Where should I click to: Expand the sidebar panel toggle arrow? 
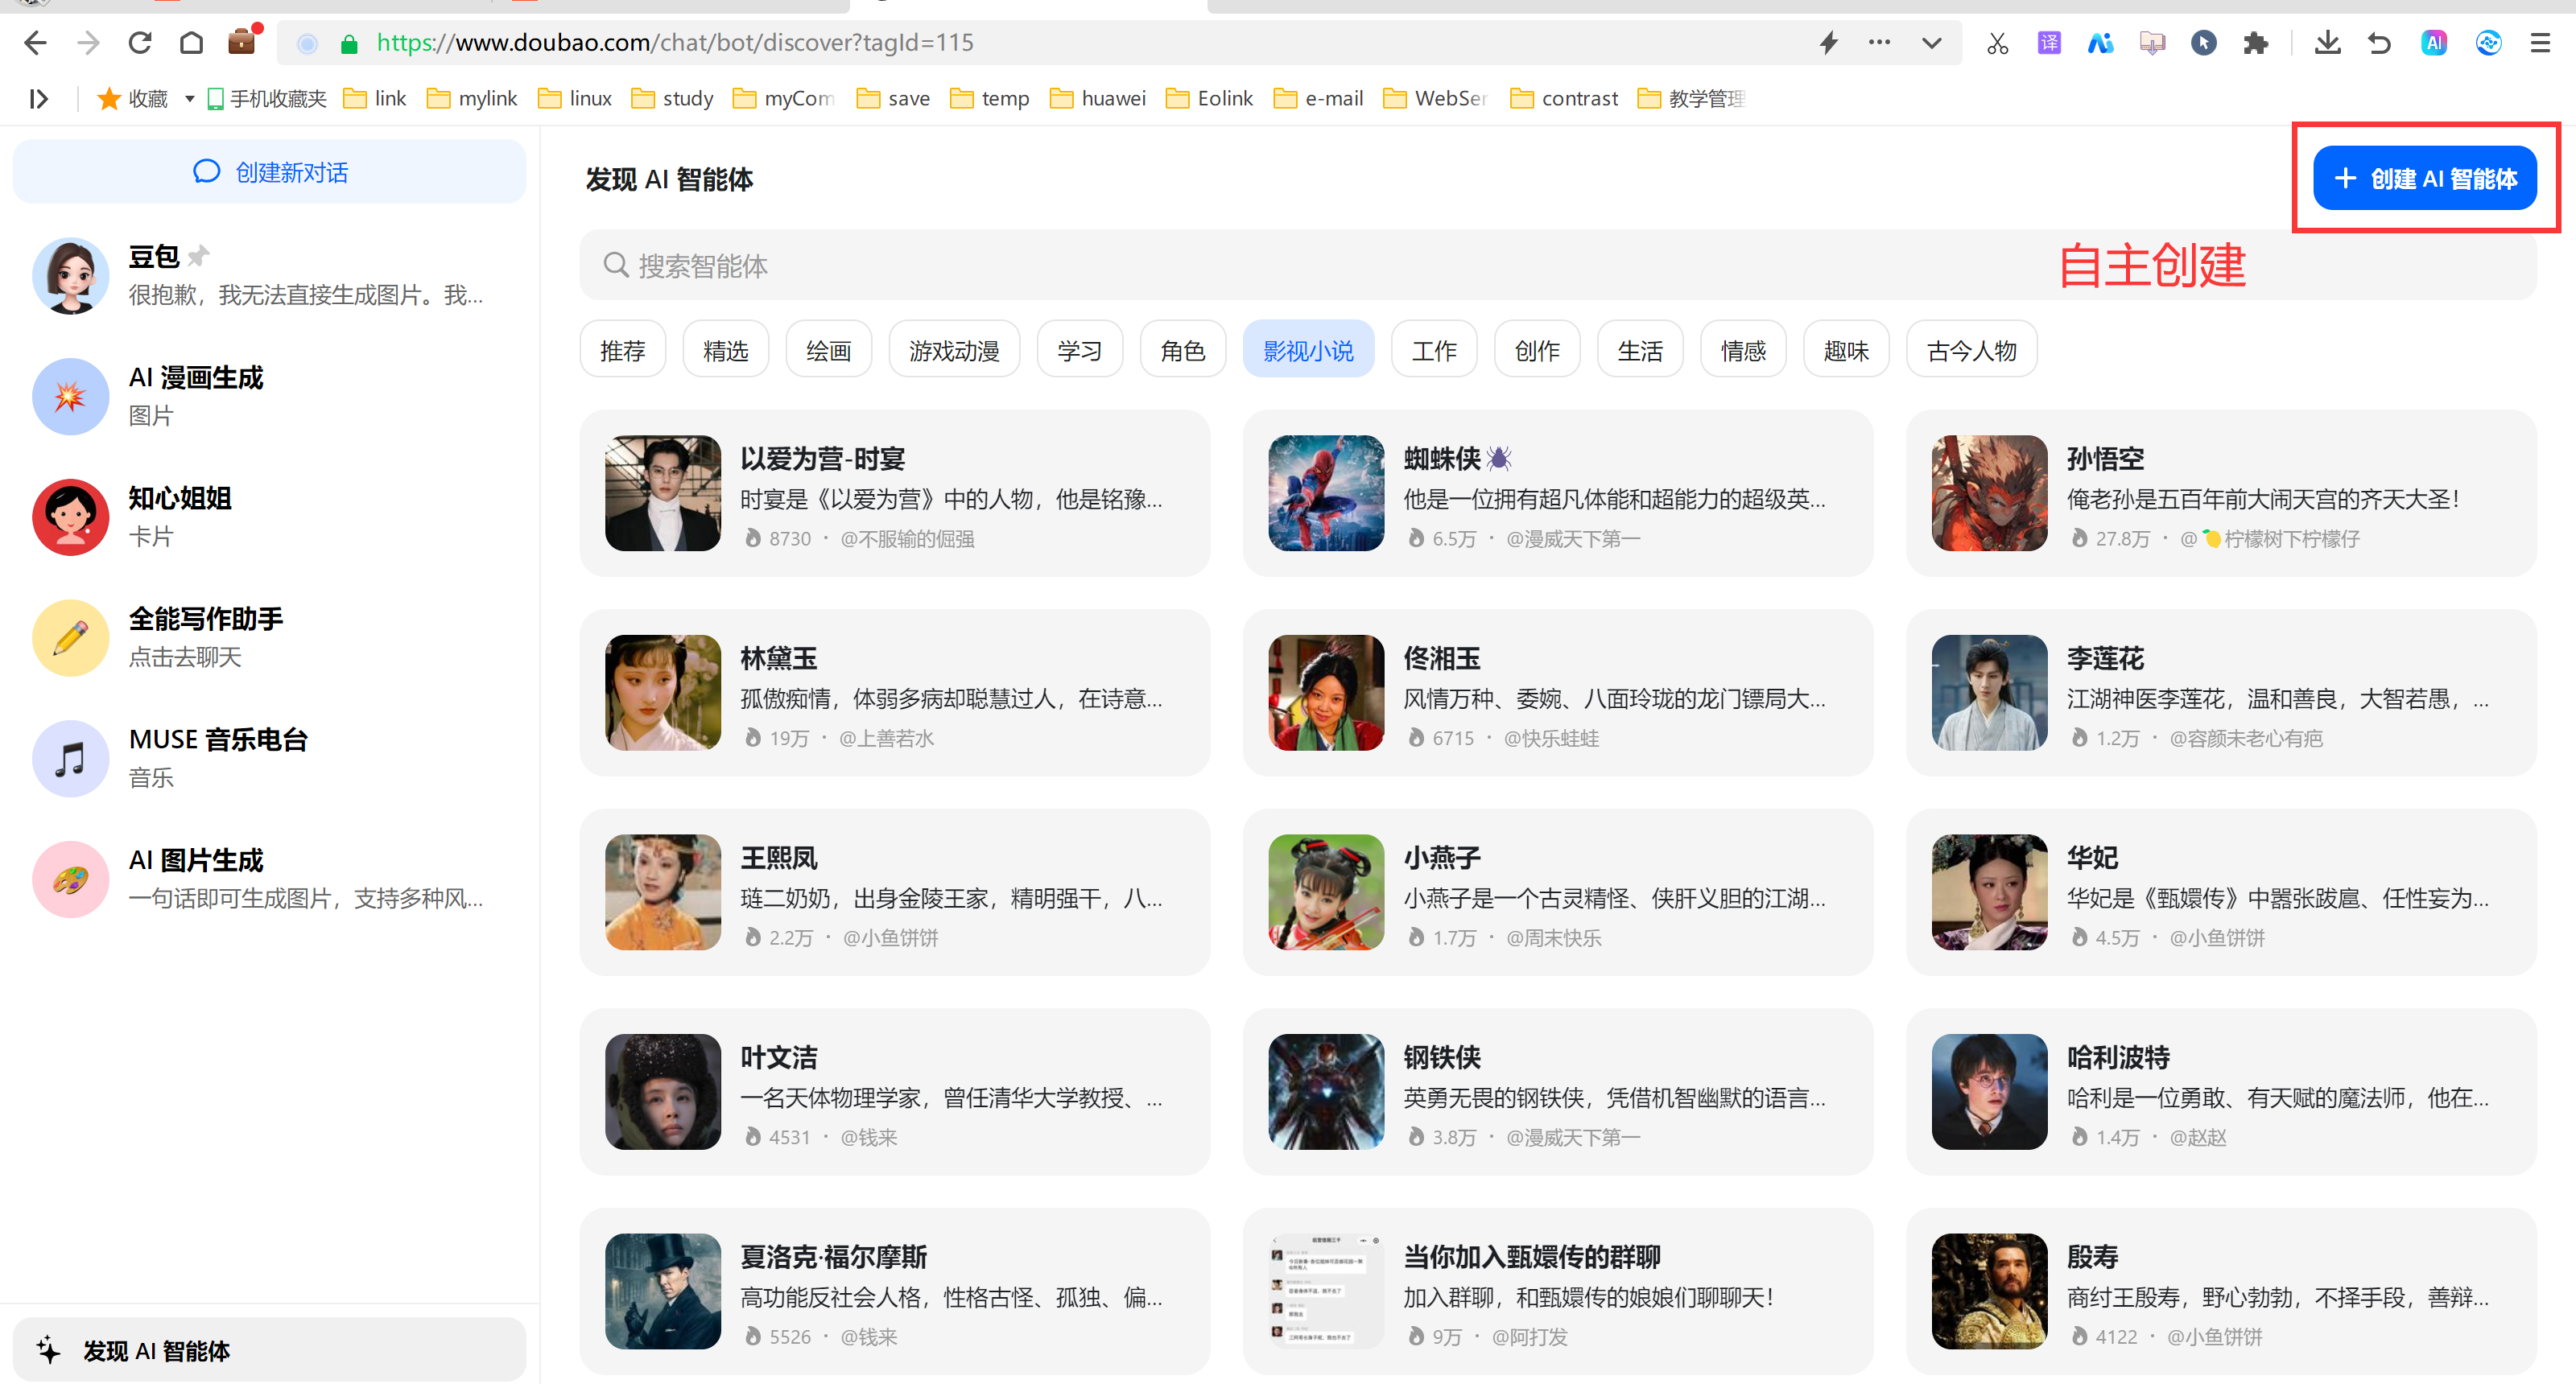point(38,99)
